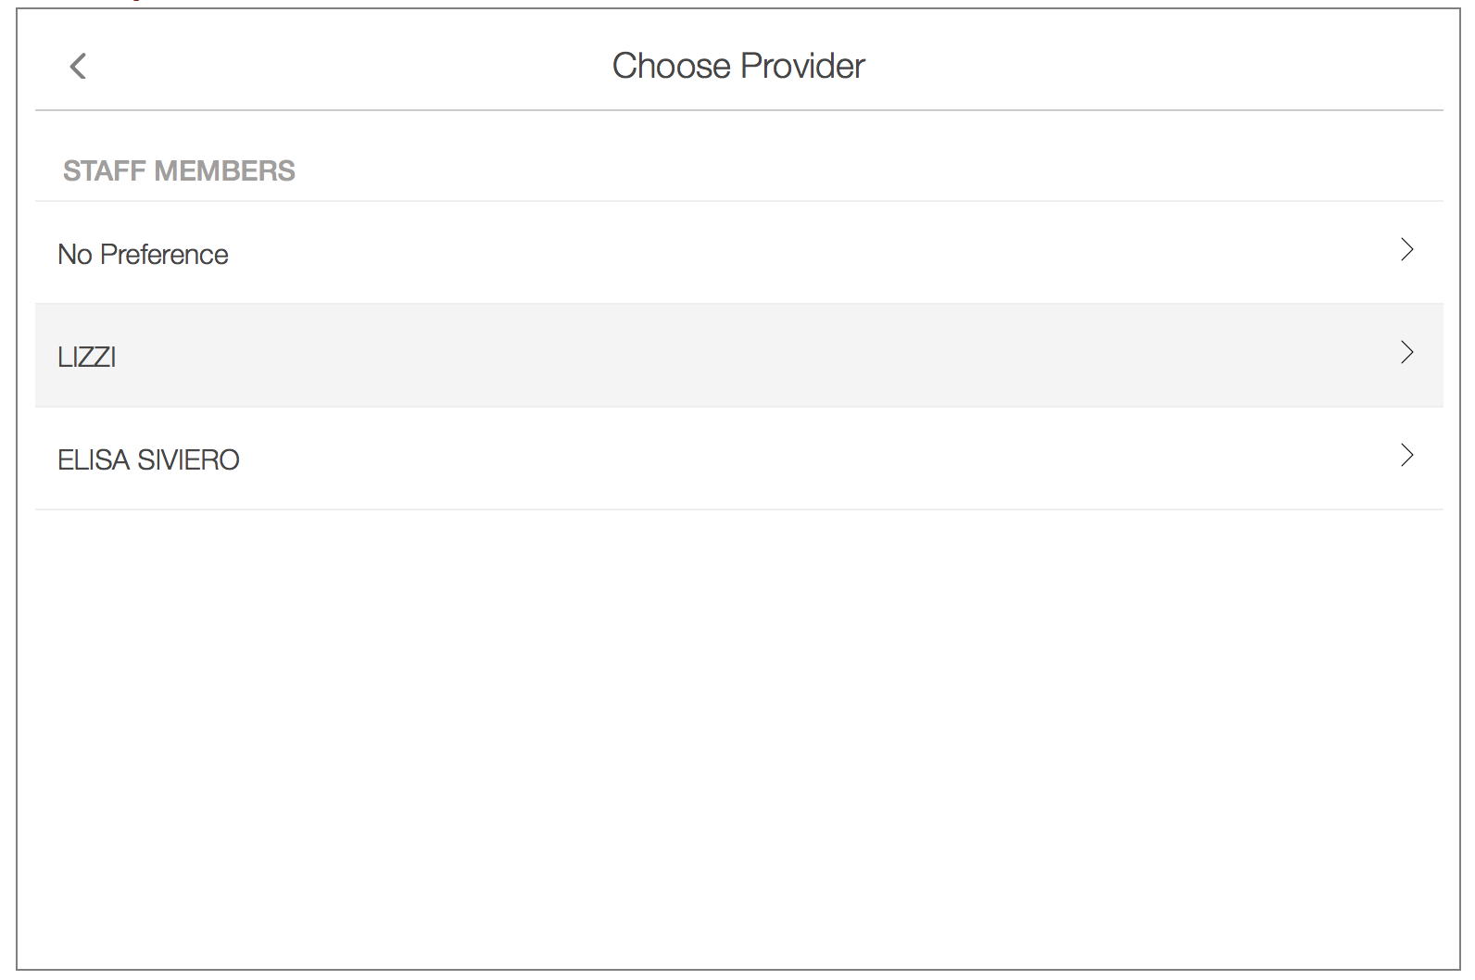Image resolution: width=1475 pixels, height=980 pixels.
Task: Tap the No Preference label text
Action: point(143,254)
